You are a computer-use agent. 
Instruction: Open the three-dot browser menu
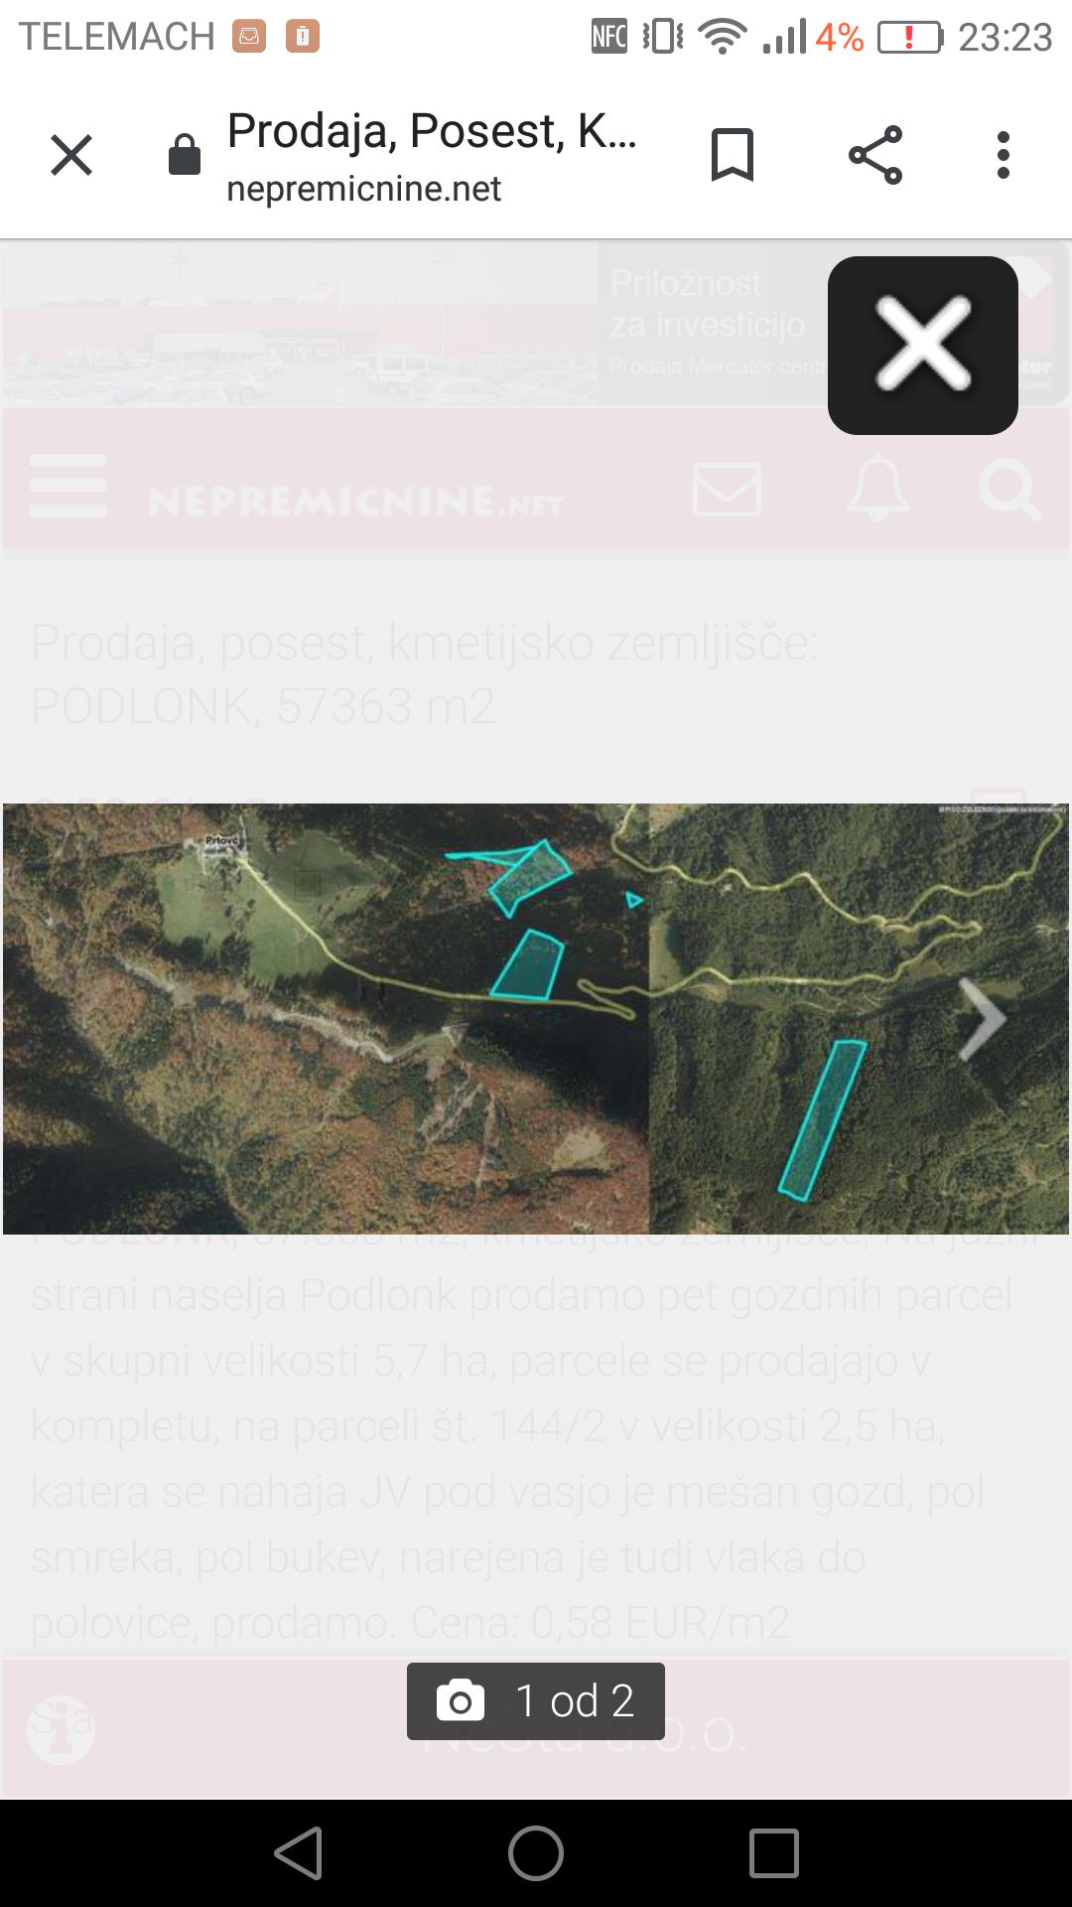(1004, 155)
